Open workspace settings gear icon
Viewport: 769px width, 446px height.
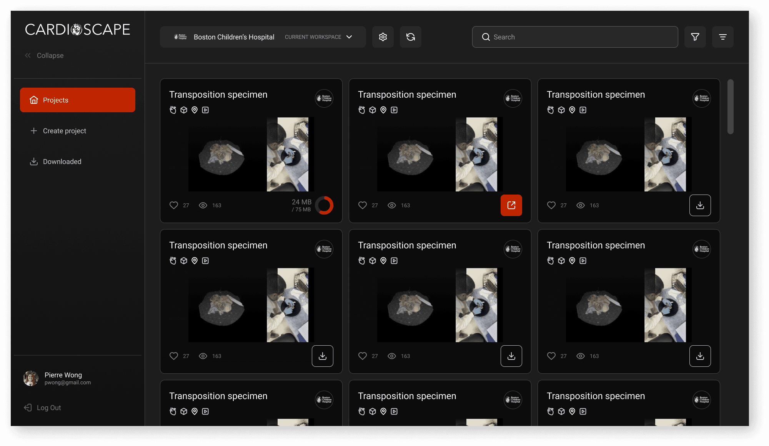[383, 37]
